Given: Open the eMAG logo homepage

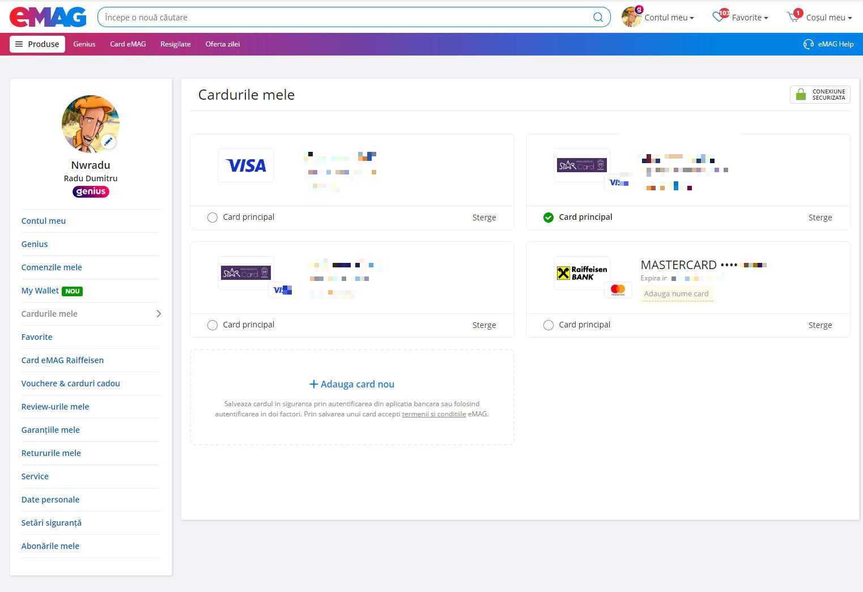Looking at the screenshot, I should pyautogui.click(x=48, y=17).
